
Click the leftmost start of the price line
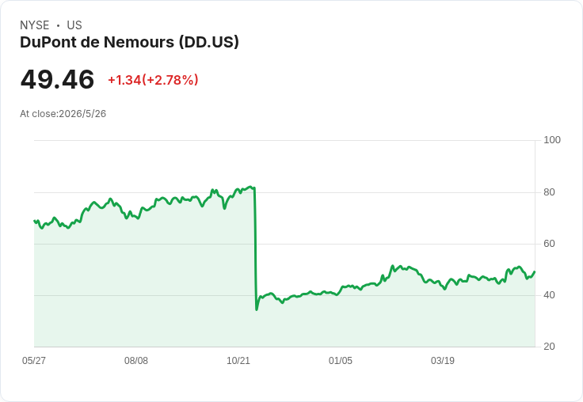click(x=34, y=221)
